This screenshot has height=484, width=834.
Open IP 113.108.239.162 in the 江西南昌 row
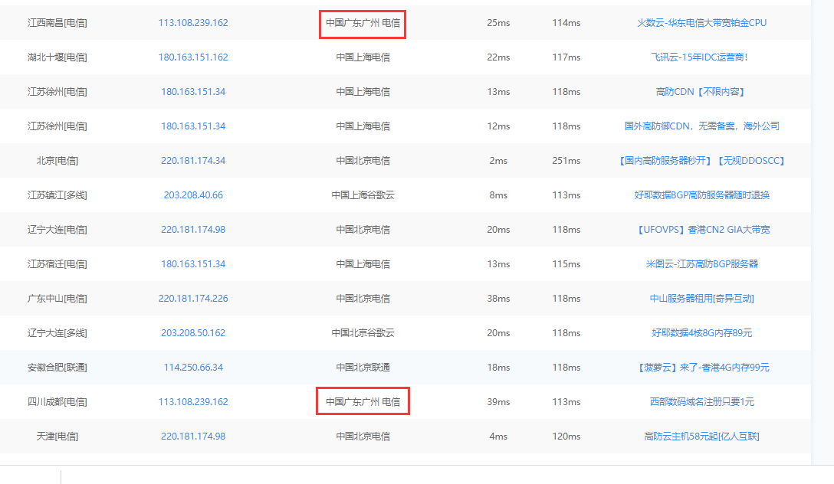pos(193,23)
